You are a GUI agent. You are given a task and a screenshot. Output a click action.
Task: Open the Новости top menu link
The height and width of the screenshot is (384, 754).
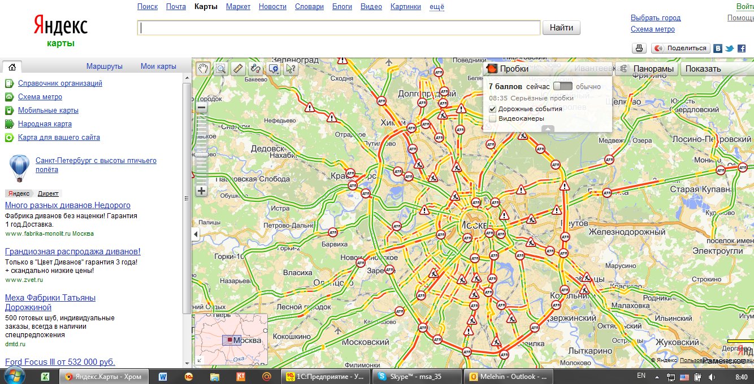coord(272,7)
